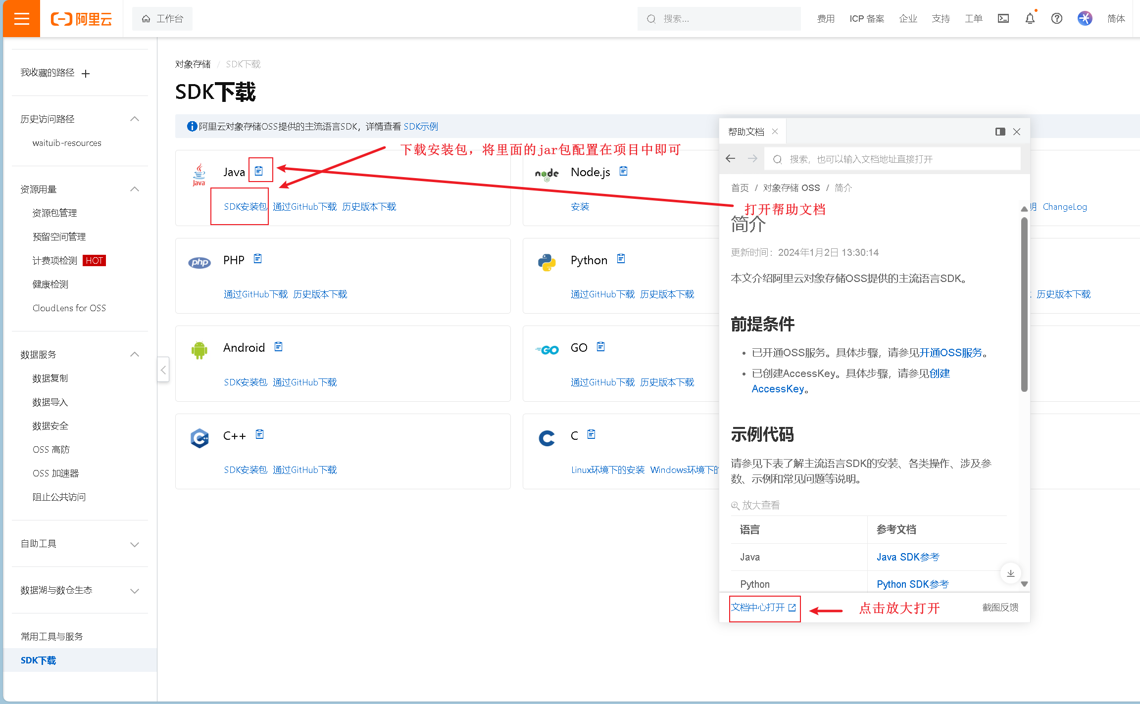The width and height of the screenshot is (1140, 704).
Task: Click the notification bell icon
Action: pos(1030,19)
